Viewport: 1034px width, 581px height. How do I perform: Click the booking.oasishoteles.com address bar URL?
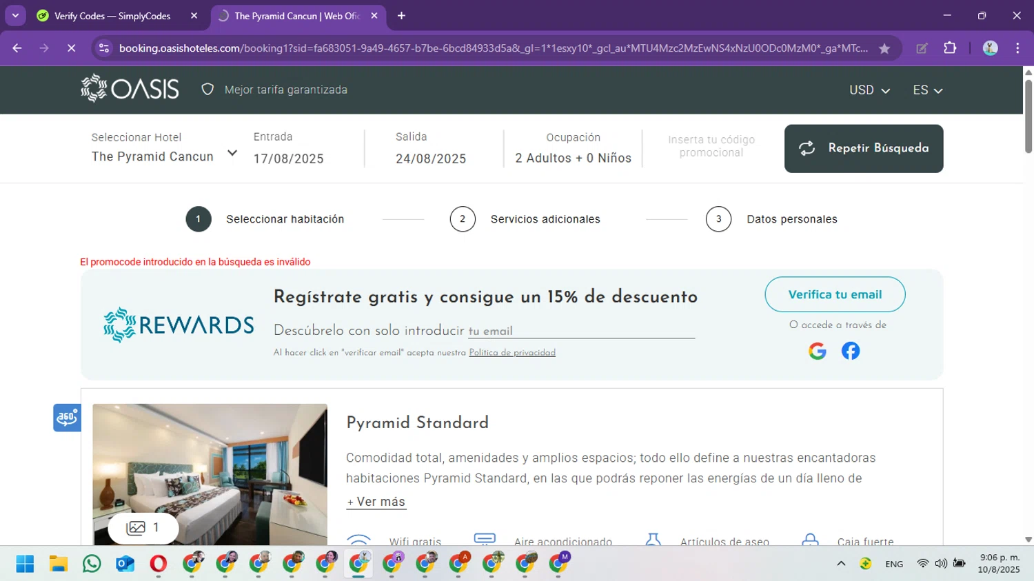tap(493, 48)
